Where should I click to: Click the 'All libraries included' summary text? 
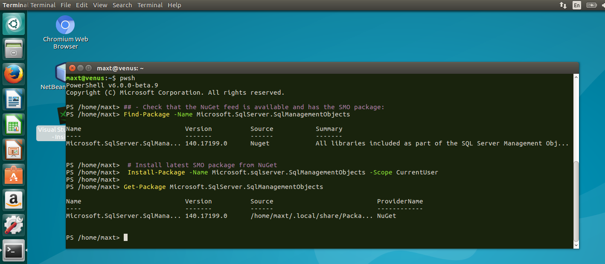click(x=442, y=143)
